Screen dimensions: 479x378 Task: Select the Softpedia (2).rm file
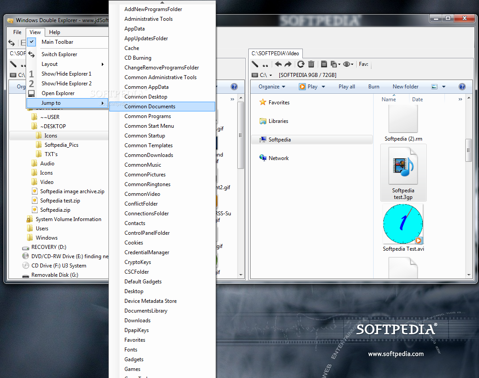403,122
